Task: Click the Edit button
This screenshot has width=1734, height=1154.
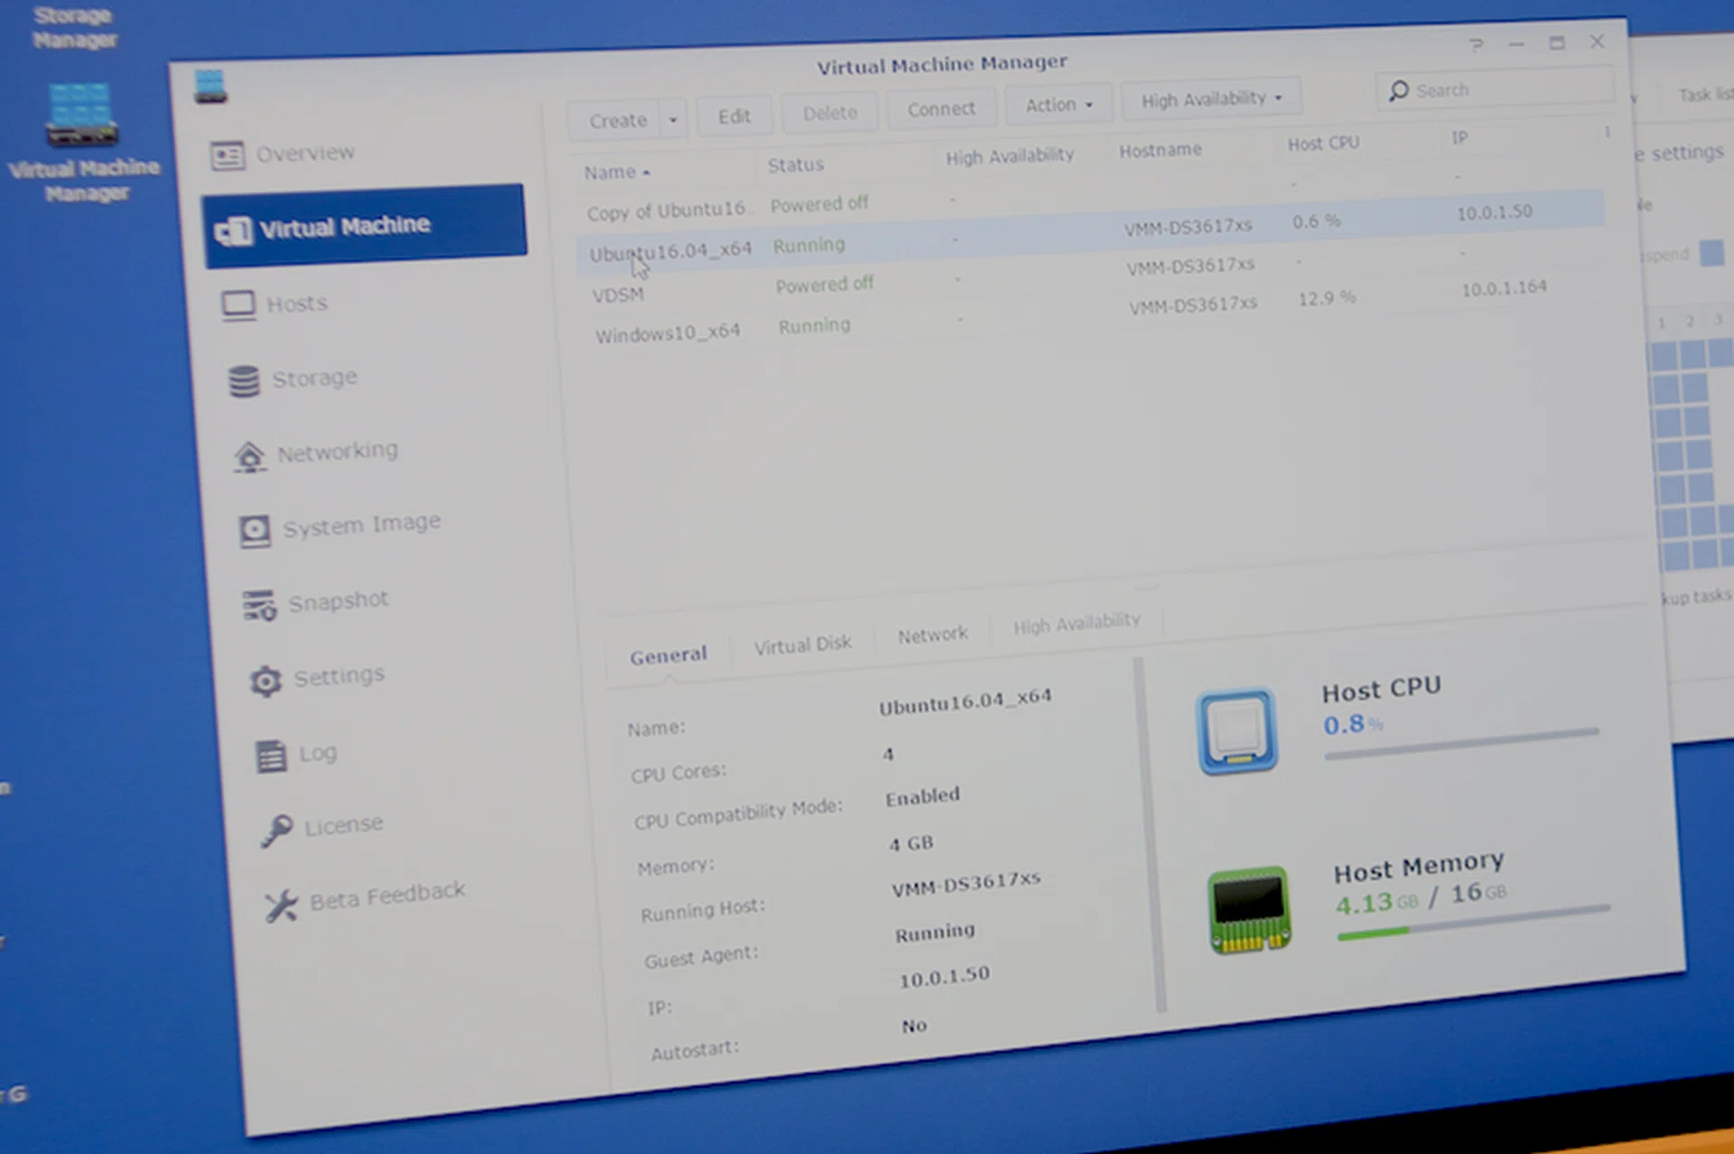Action: [733, 116]
